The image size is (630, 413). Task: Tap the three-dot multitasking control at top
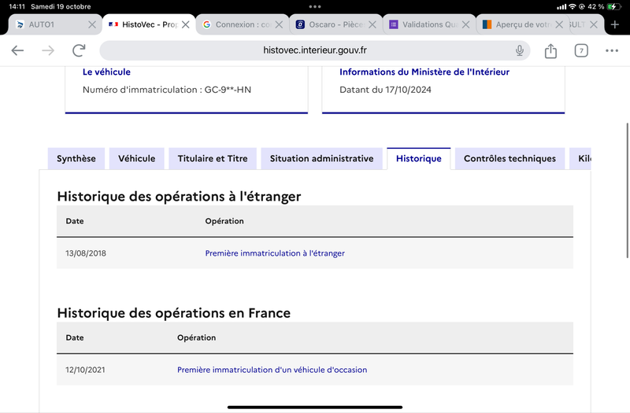click(314, 6)
